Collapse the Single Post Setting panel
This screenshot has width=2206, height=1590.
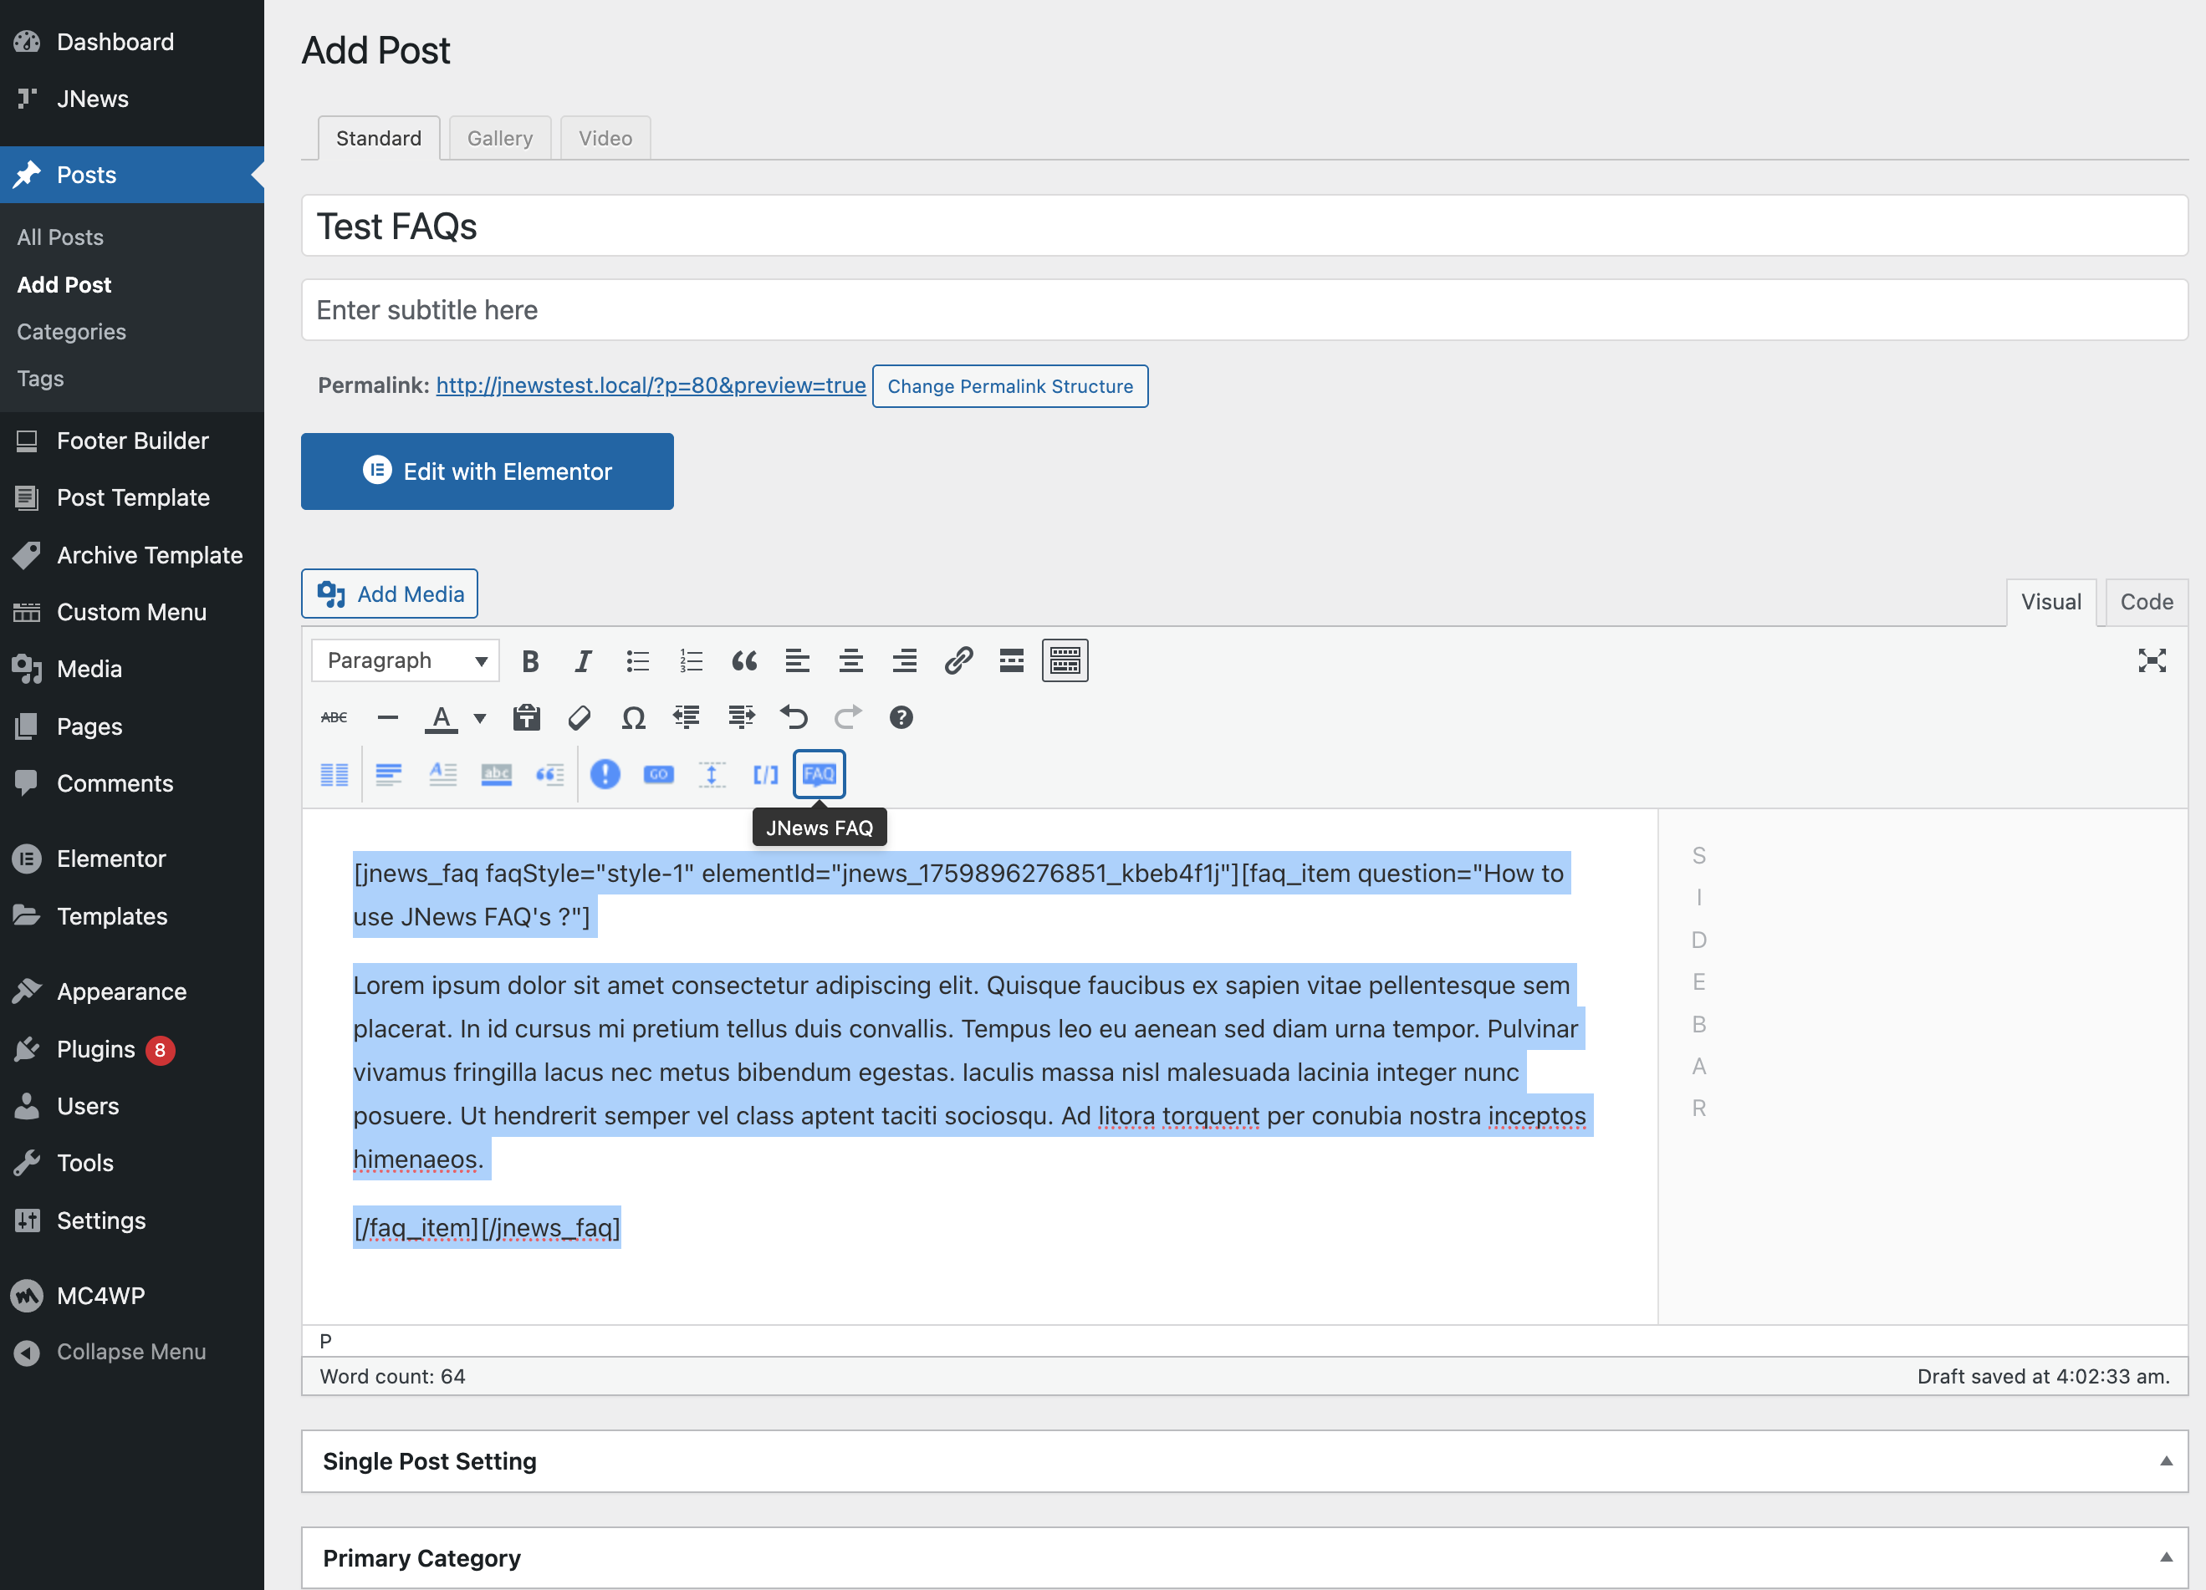click(x=2166, y=1460)
